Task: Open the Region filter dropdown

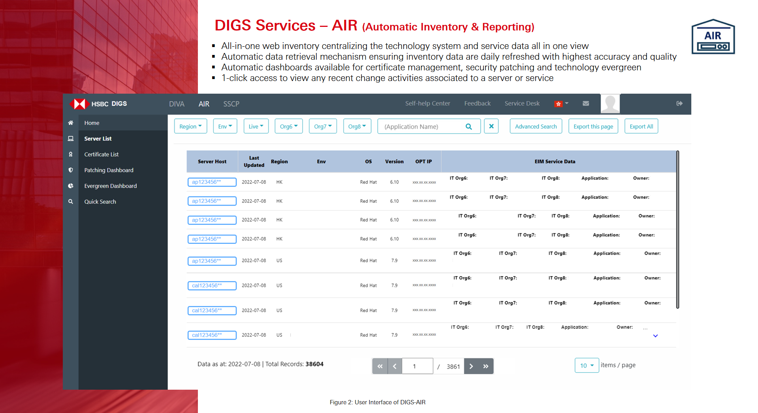Action: pyautogui.click(x=190, y=126)
